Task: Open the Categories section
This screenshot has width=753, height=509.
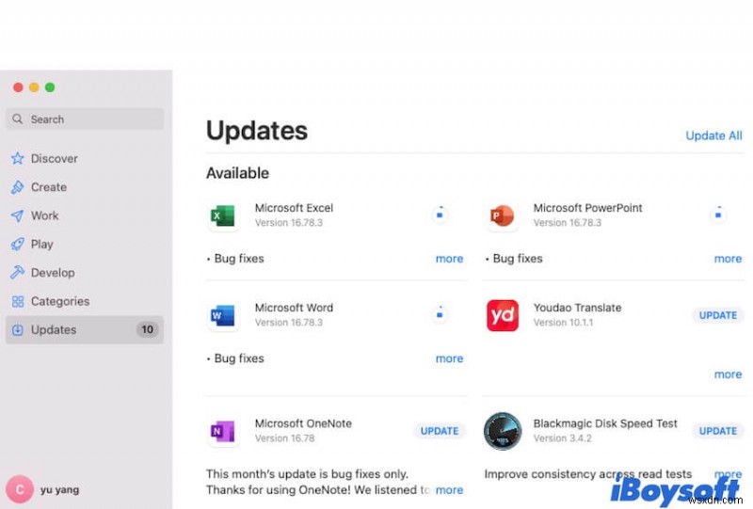Action: click(x=85, y=302)
